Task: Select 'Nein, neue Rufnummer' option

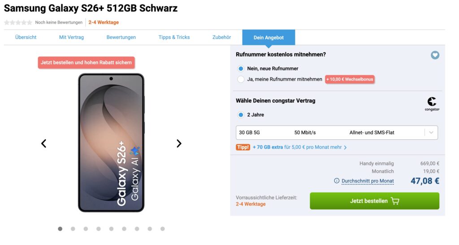Action: pyautogui.click(x=241, y=69)
